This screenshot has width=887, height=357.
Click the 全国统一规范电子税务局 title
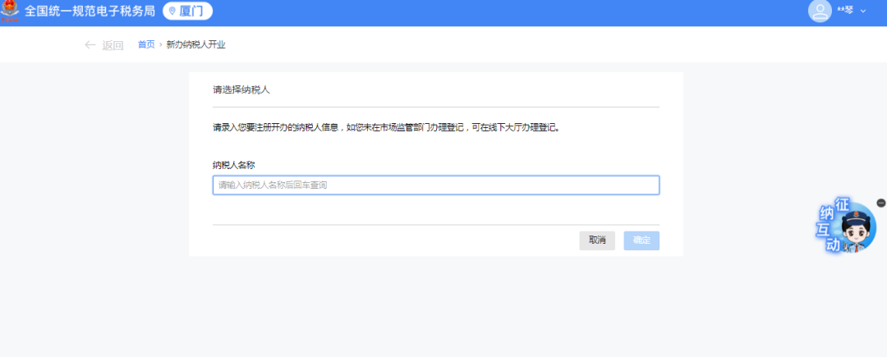click(x=90, y=11)
